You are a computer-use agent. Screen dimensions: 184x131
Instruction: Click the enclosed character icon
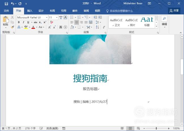[x=65, y=27]
